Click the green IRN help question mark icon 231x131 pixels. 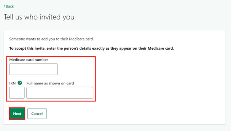(20, 83)
